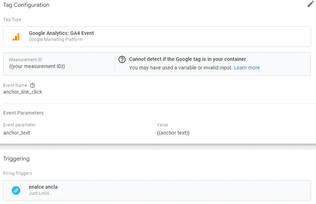Click the Cannot detect Google tag warning message

[x=188, y=59]
